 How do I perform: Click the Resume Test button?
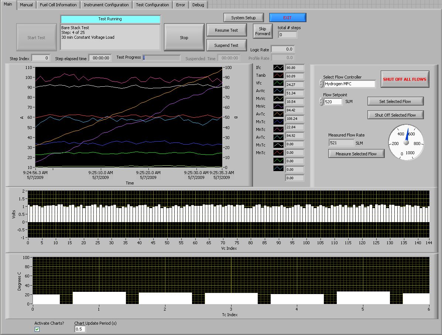click(226, 30)
